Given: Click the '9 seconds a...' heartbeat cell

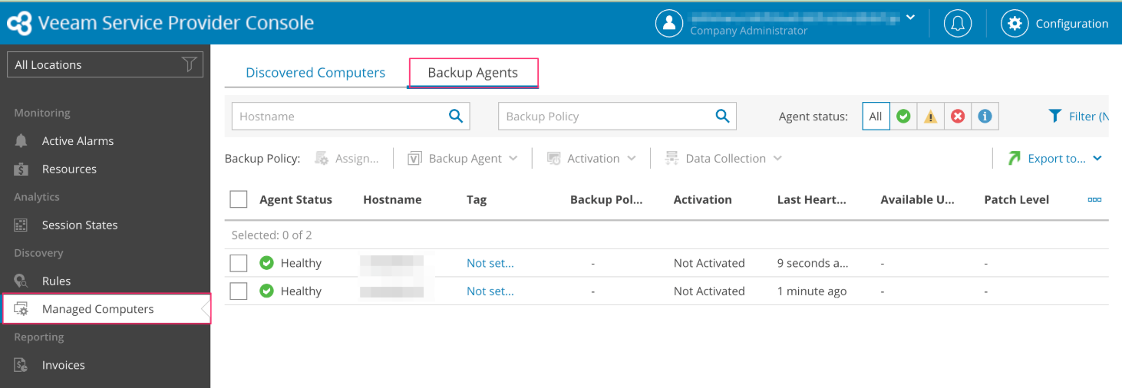Looking at the screenshot, I should click(x=813, y=263).
